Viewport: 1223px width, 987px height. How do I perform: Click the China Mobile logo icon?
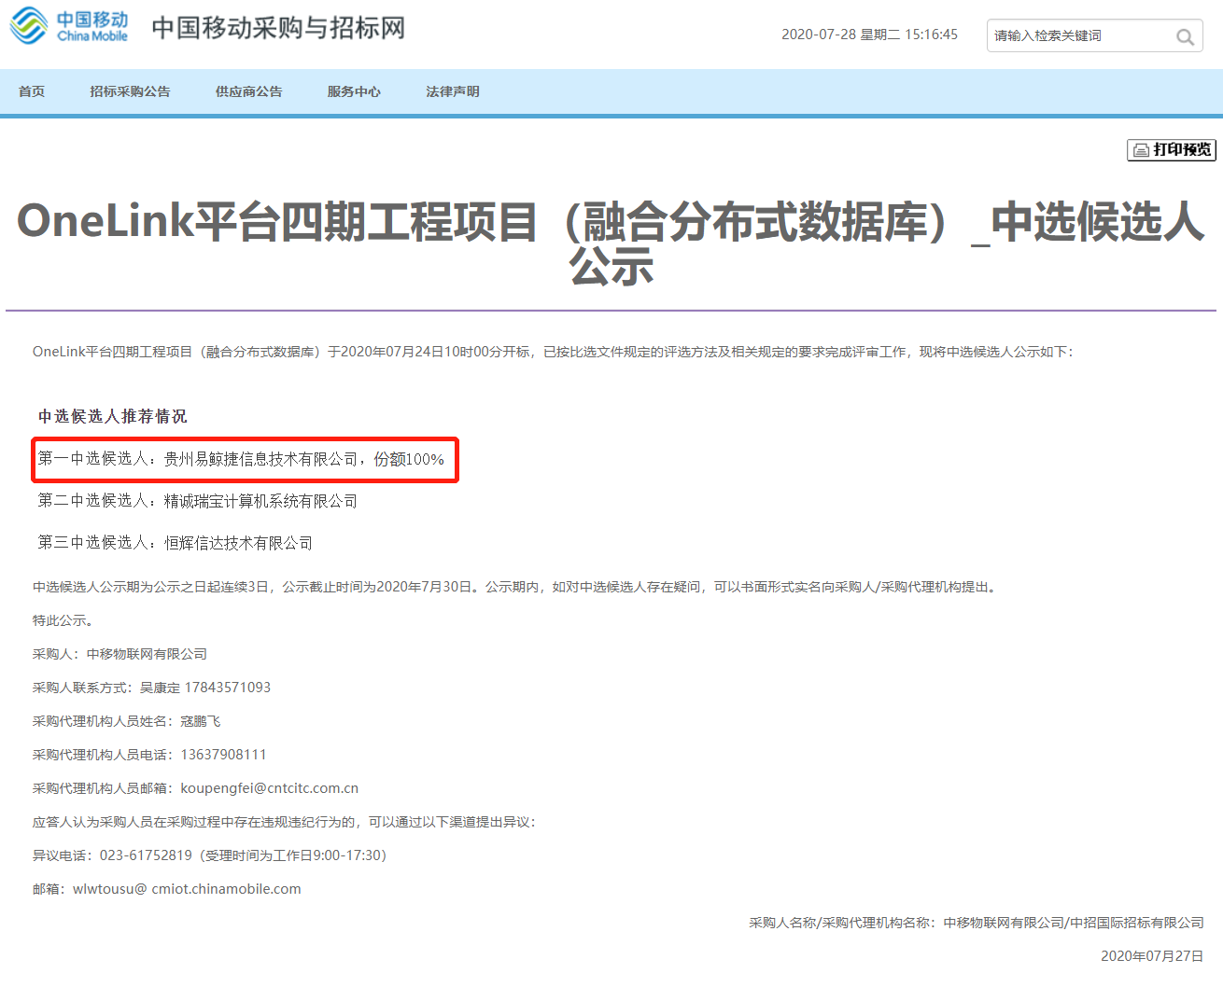coord(28,27)
